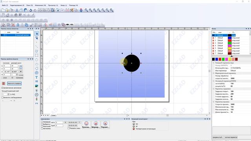
Task: Select the Text tool
Action: click(x=36, y=77)
